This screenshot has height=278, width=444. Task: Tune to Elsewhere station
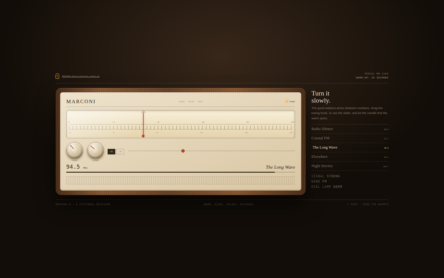350,157
